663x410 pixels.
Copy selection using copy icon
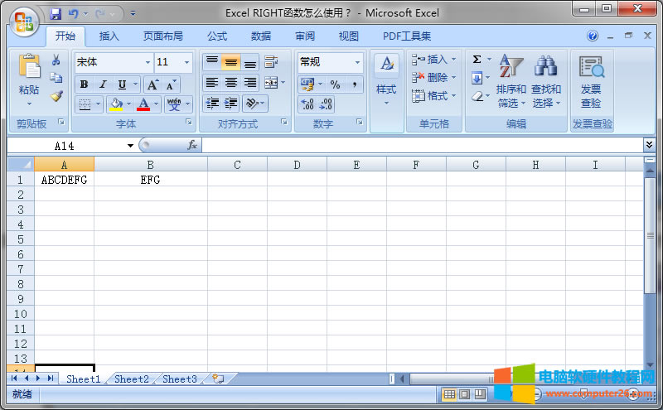coord(56,78)
